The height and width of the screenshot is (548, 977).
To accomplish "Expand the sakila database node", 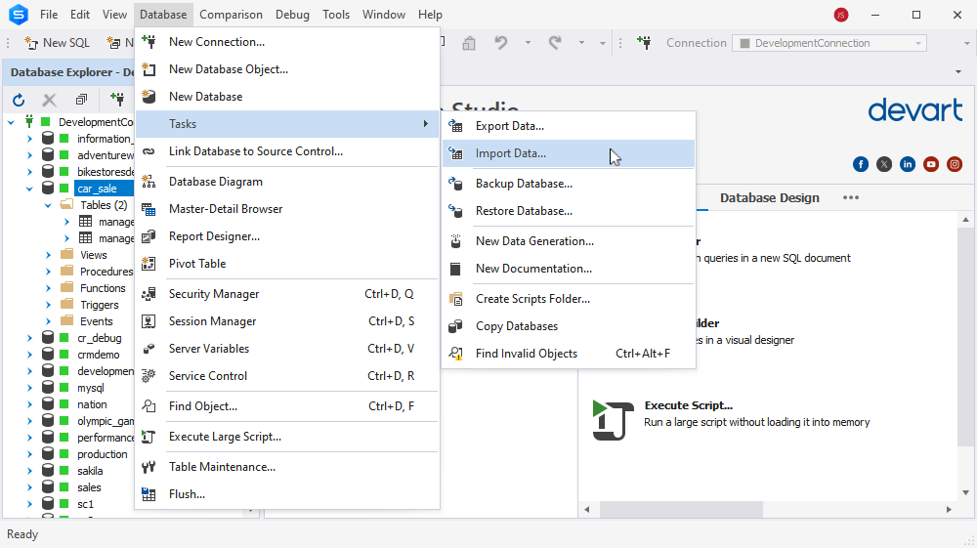I will coord(29,472).
